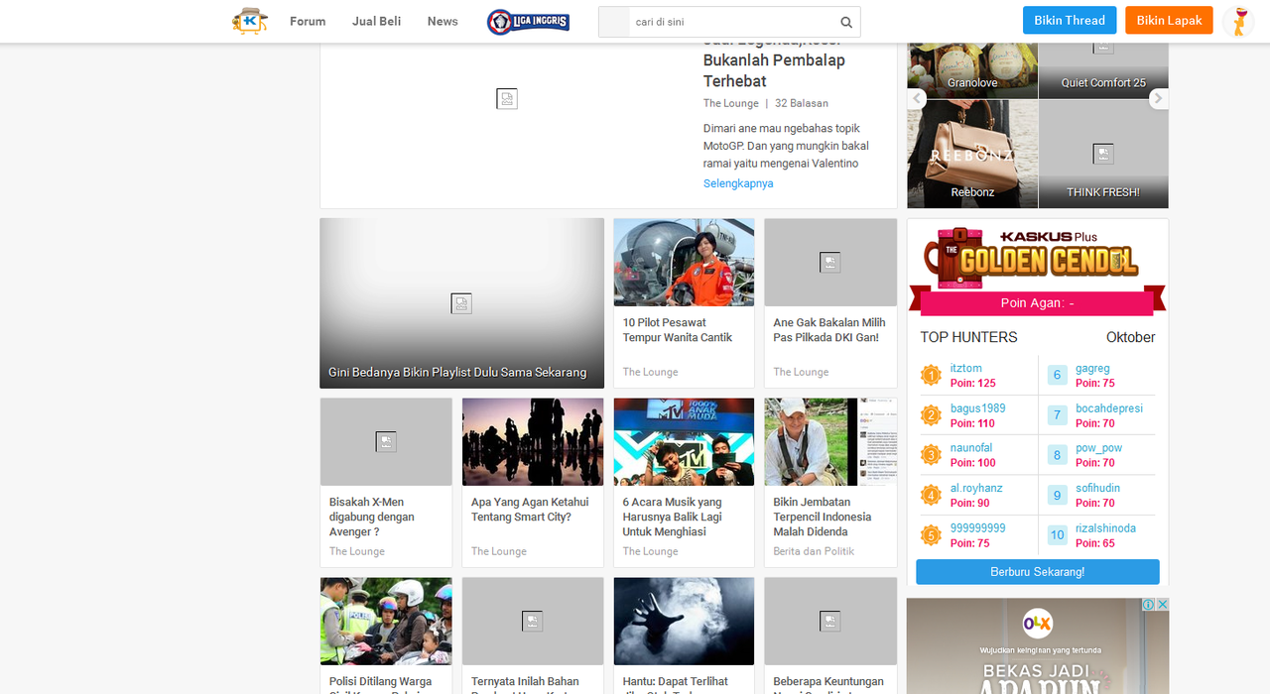Click the police traffic stop thumbnail
The height and width of the screenshot is (694, 1270).
tap(386, 622)
